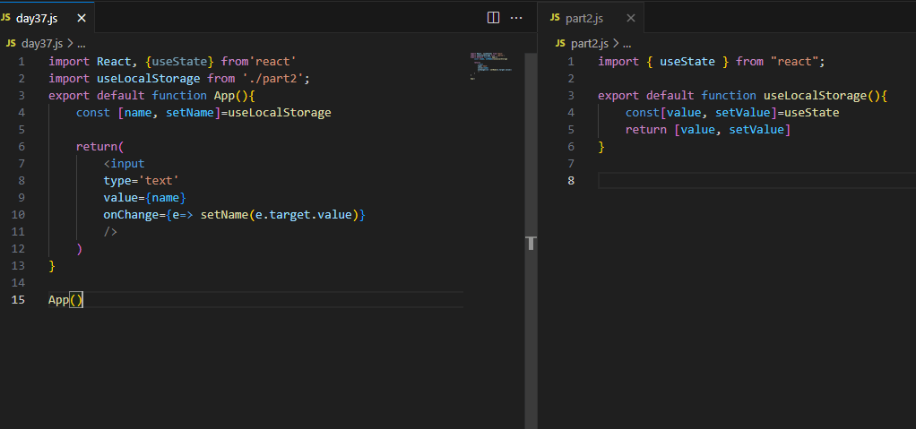This screenshot has height=429, width=916.
Task: Click line number 15 in day37.js
Action: tap(19, 300)
